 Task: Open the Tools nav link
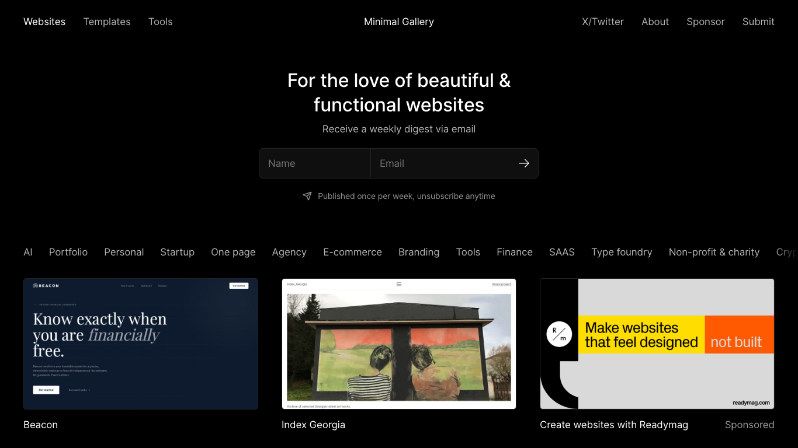[161, 22]
